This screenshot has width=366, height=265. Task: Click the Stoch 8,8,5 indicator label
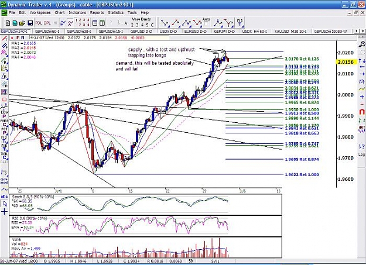(x=33, y=197)
